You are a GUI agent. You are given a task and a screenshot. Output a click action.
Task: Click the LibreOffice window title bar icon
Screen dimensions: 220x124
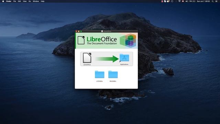102,31
